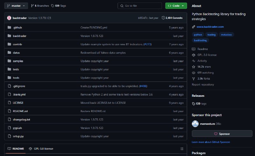Click the Go to file search field
This screenshot has height=156, width=255.
tap(140, 6)
